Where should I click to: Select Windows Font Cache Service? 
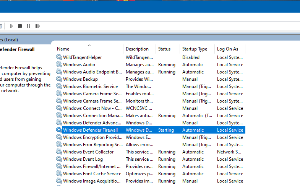(x=151, y=174)
